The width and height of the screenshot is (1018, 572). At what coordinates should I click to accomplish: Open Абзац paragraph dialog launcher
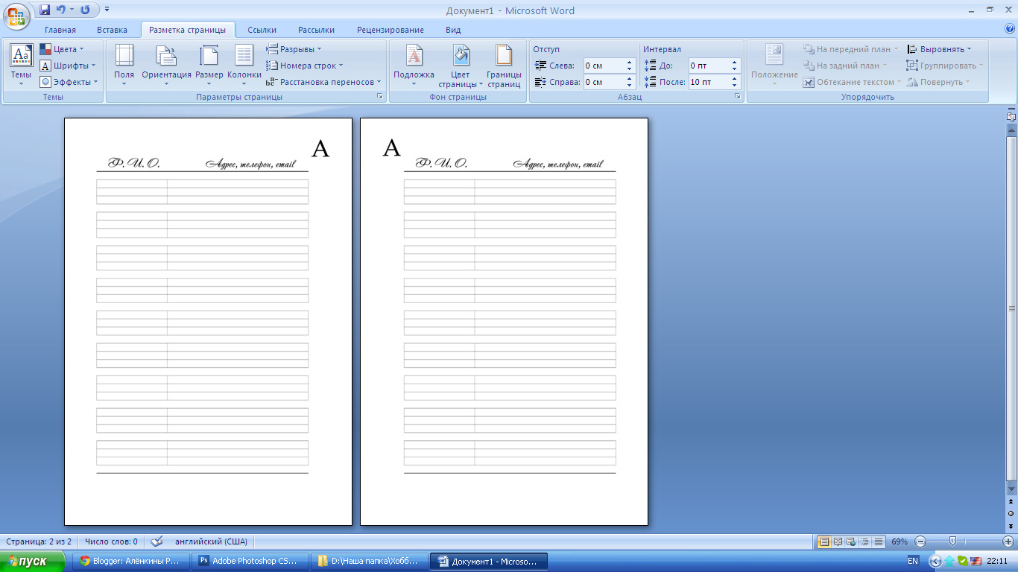(x=738, y=97)
